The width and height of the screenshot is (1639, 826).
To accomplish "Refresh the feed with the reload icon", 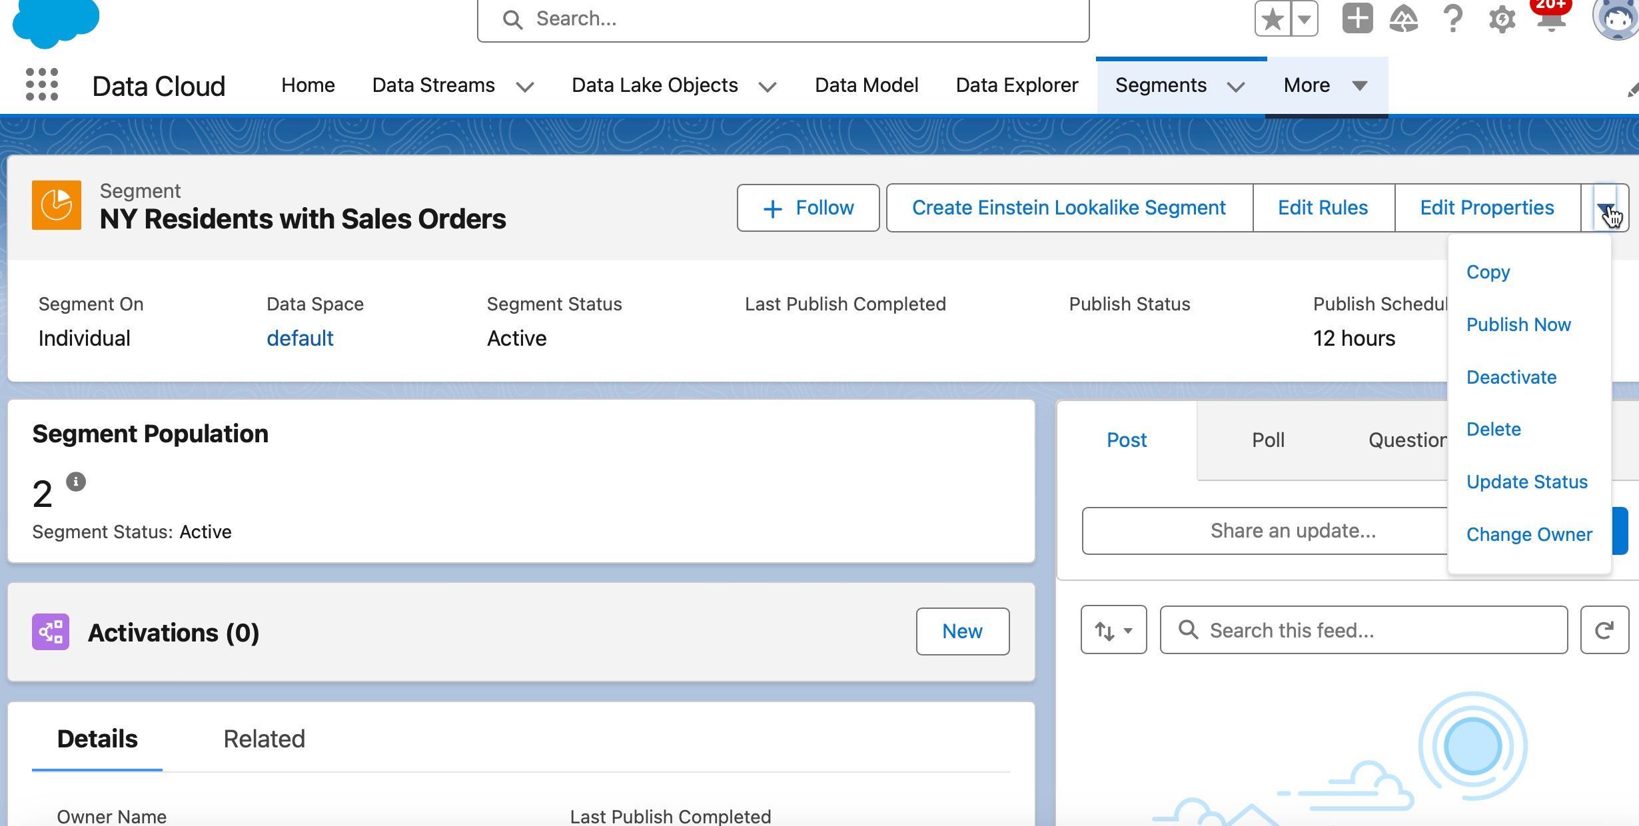I will [1604, 629].
